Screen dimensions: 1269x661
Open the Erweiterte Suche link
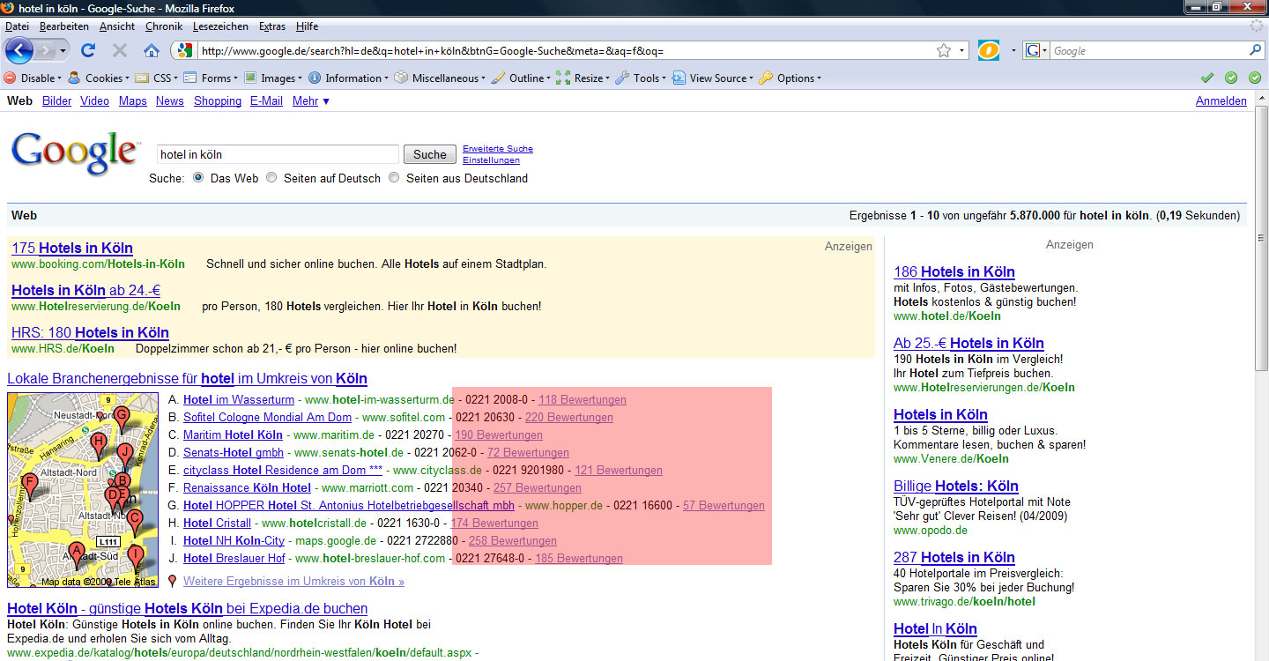(498, 149)
